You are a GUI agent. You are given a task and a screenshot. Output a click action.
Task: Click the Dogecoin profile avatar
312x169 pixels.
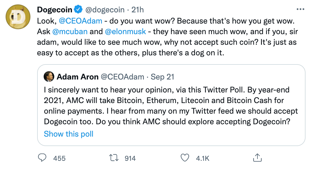[18, 18]
